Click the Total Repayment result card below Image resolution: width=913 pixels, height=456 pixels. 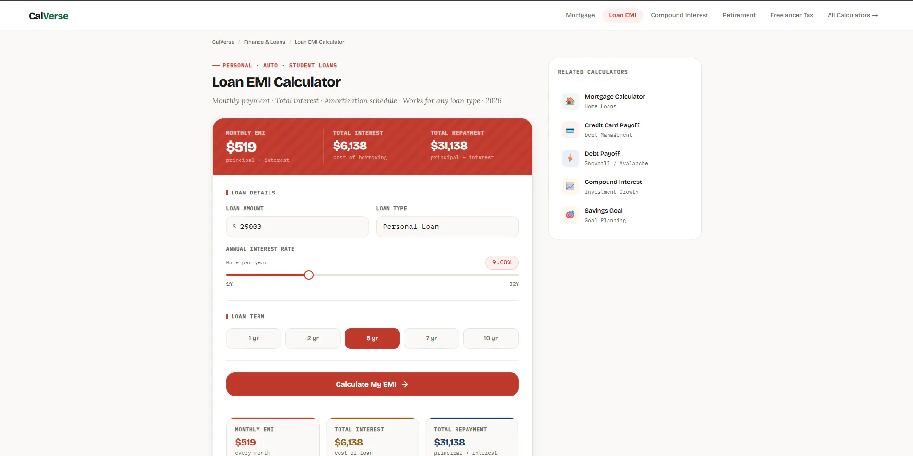coord(472,437)
